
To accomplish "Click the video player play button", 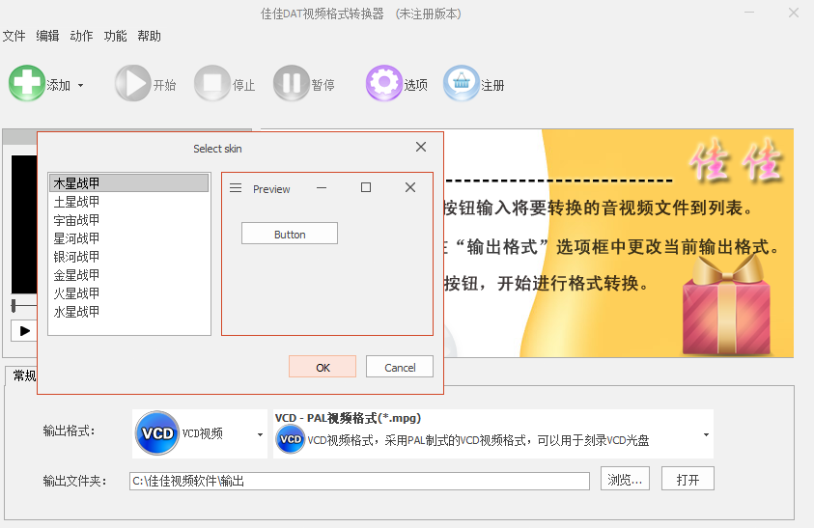I will tap(24, 331).
